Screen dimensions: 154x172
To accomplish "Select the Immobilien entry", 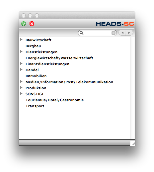I will (x=36, y=76).
